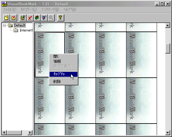Click the add bookmark book icon
Viewport: 172px width, 137px height.
(23, 18)
